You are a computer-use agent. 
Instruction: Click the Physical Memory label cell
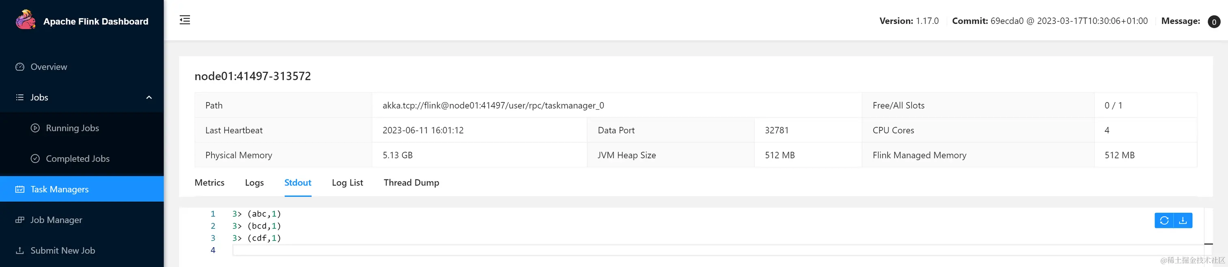[283, 155]
